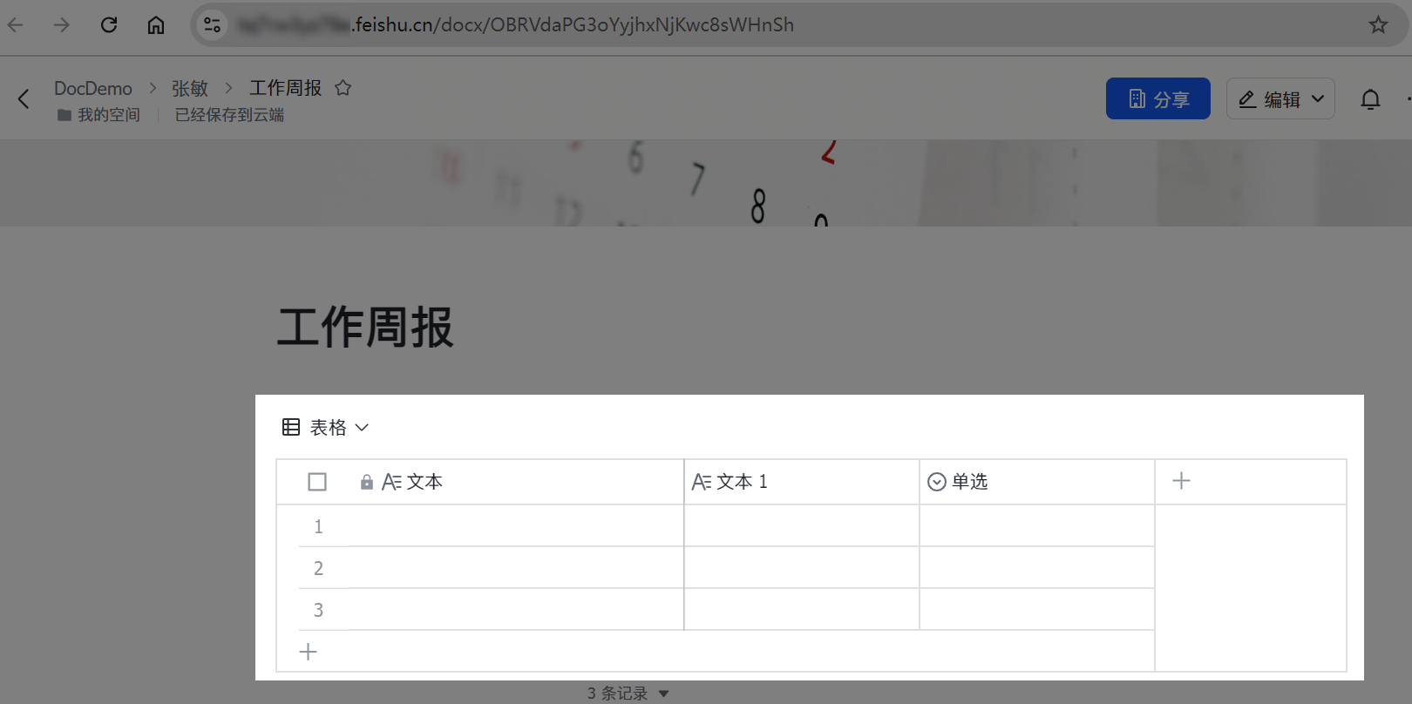Reload the page with the refresh icon

coord(109,25)
